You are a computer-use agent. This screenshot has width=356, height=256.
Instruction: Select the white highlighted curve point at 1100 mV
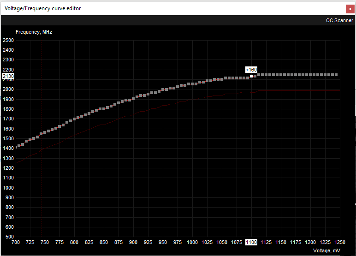[x=251, y=76]
